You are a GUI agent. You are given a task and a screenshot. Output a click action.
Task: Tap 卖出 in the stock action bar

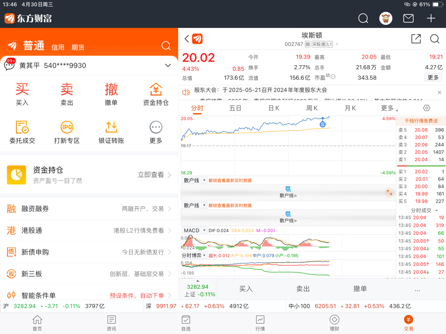[x=303, y=289]
